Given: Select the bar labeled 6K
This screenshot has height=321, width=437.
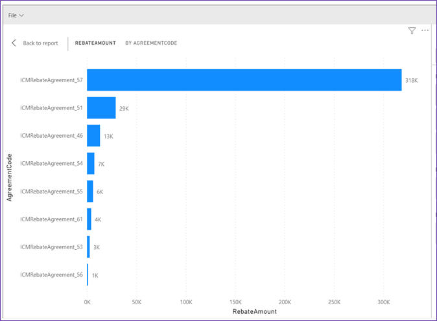Looking at the screenshot, I should pyautogui.click(x=90, y=192).
